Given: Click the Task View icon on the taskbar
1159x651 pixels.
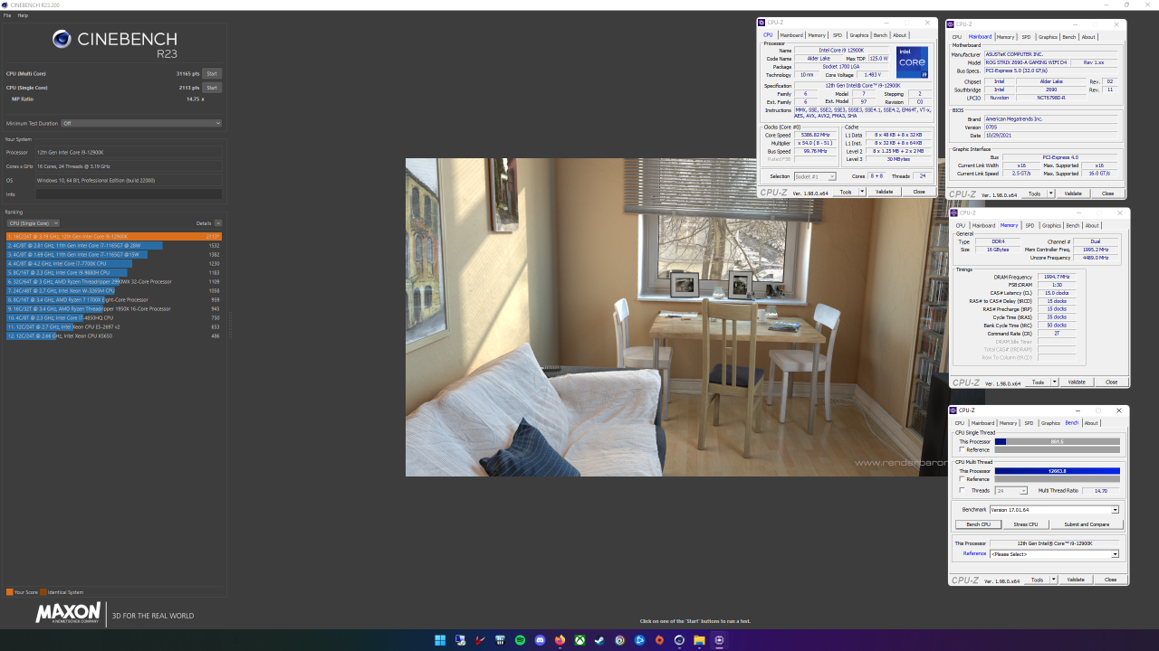Looking at the screenshot, I should 459,641.
